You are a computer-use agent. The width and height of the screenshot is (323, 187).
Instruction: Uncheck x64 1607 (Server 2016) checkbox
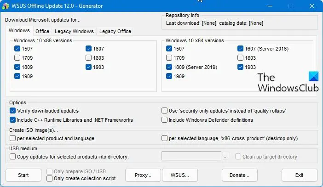point(240,49)
